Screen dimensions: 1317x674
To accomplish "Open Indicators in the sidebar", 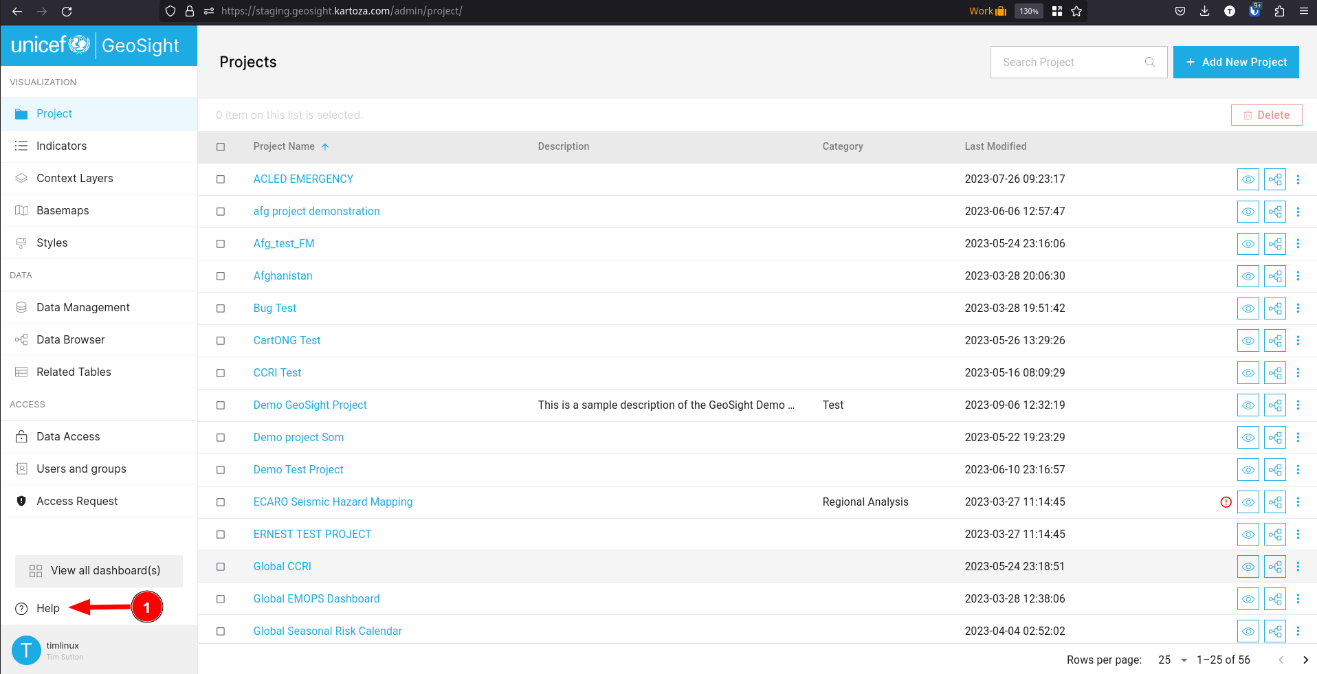I will coord(99,146).
